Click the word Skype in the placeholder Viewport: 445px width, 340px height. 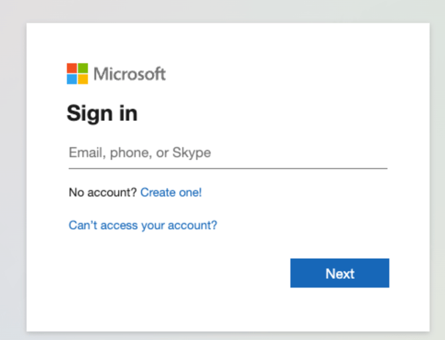point(192,153)
